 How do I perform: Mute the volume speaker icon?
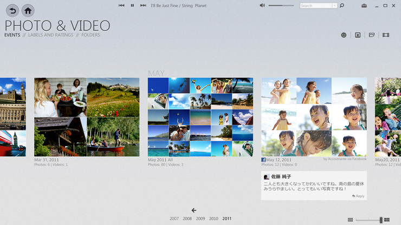[262, 6]
